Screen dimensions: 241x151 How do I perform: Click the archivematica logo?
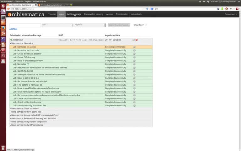click(26, 14)
